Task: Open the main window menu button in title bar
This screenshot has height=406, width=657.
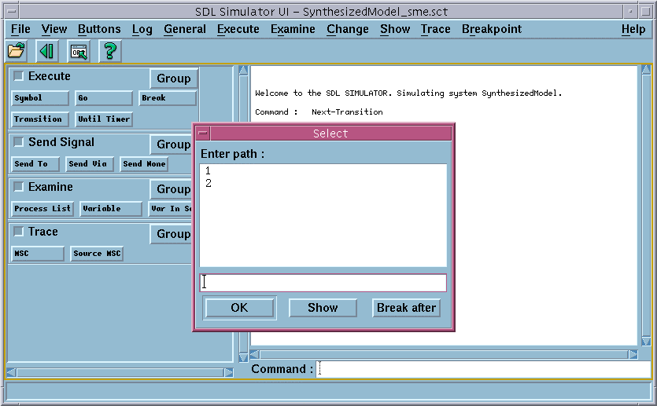Action: [x=11, y=11]
